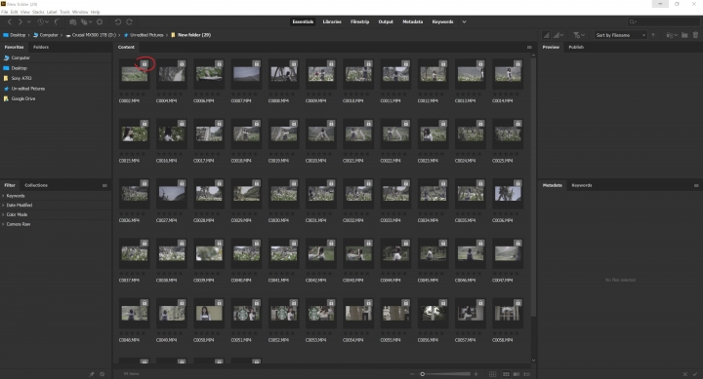703x379 pixels.
Task: Open the filter items by rating dropdown
Action: (x=579, y=35)
